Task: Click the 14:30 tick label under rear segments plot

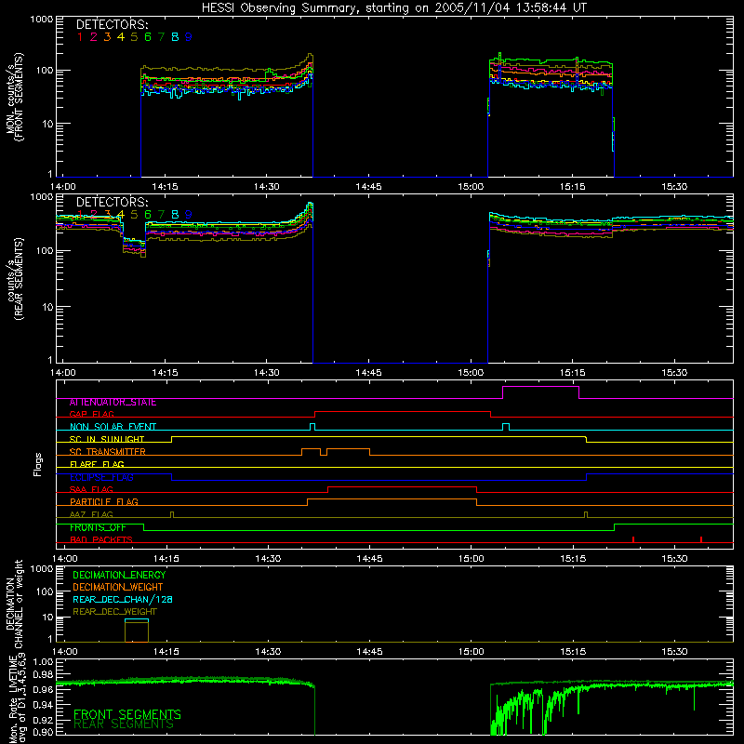Action: tap(267, 373)
